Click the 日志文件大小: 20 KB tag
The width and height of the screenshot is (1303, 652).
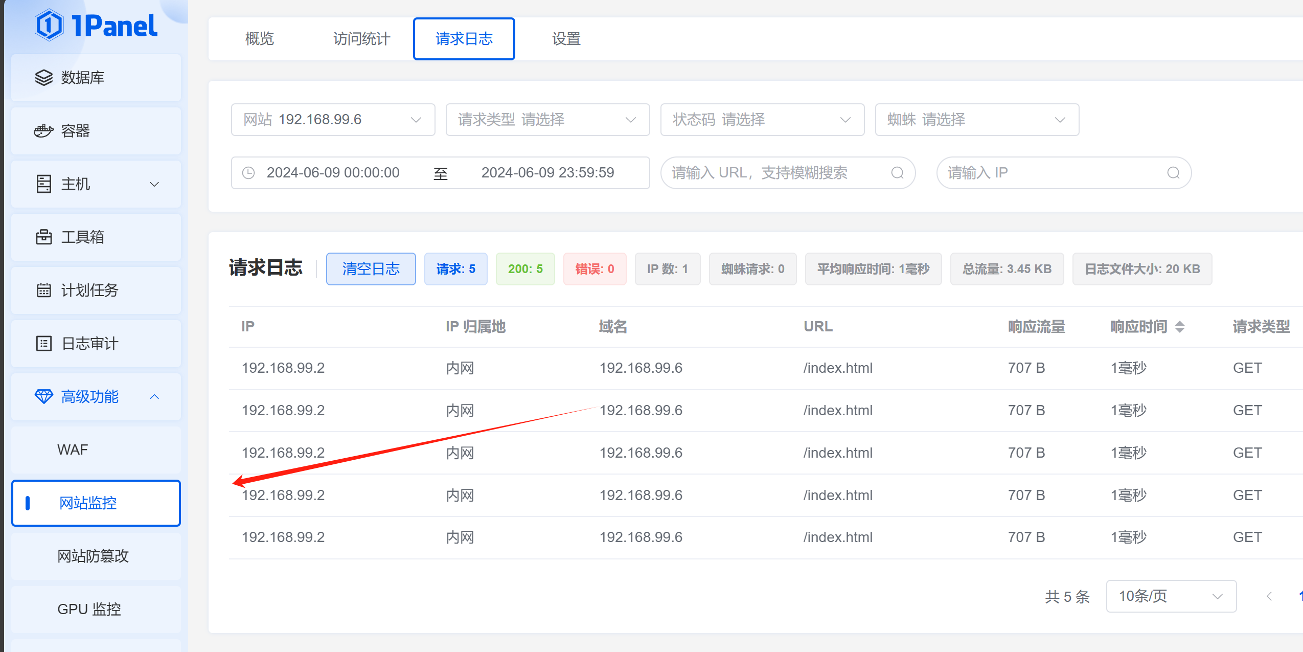[1142, 269]
